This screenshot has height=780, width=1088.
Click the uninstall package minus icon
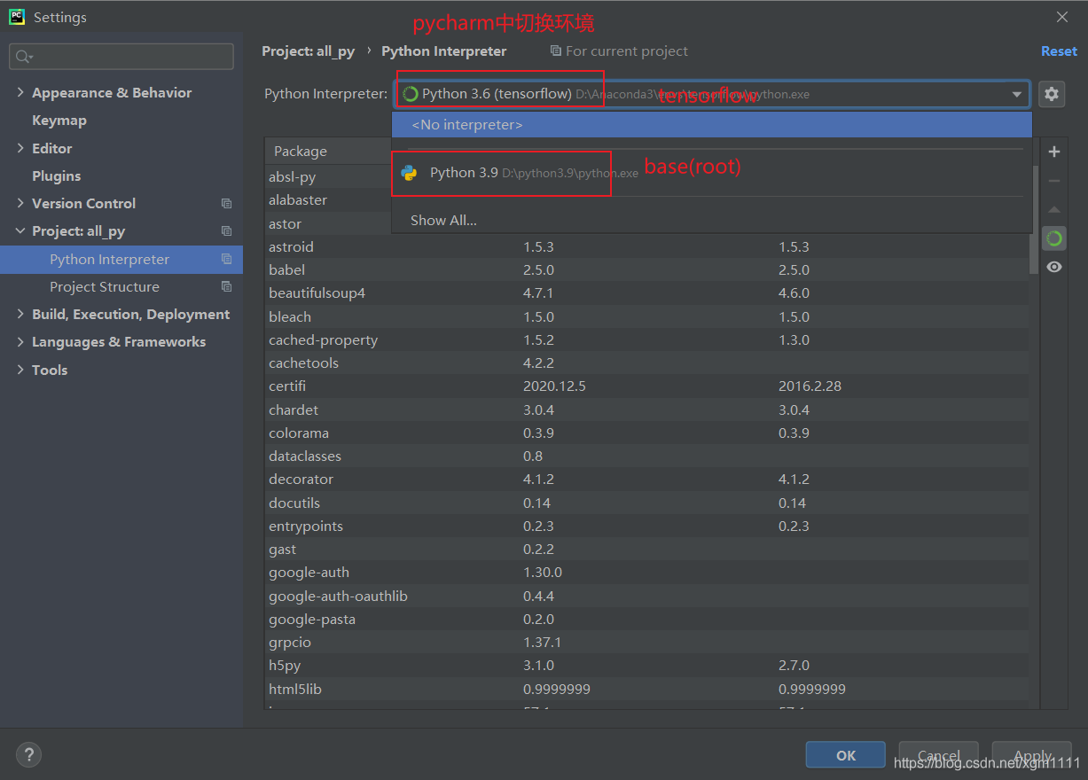[x=1054, y=181]
